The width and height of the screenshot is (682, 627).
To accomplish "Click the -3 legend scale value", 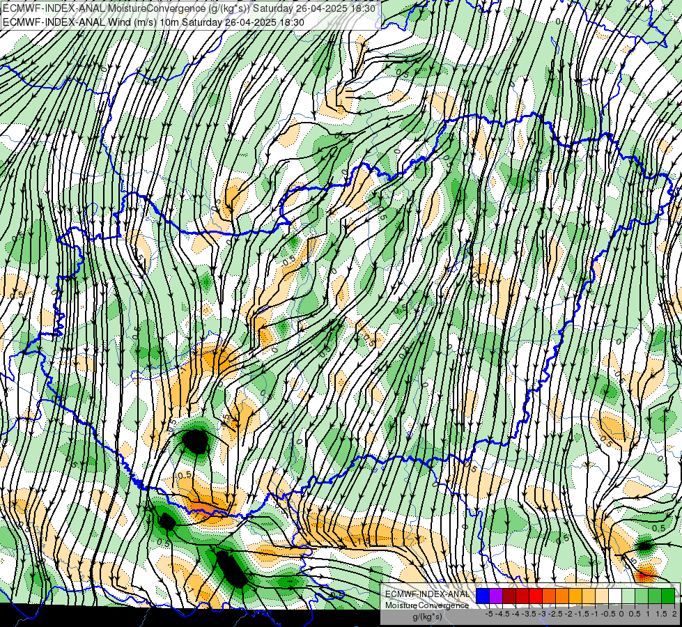I will pyautogui.click(x=542, y=614).
